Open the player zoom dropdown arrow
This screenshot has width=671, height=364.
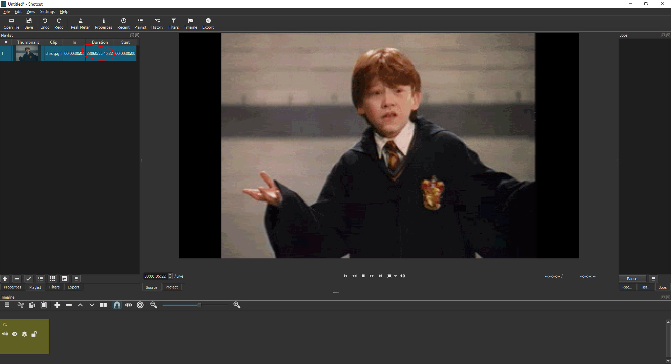click(x=396, y=276)
